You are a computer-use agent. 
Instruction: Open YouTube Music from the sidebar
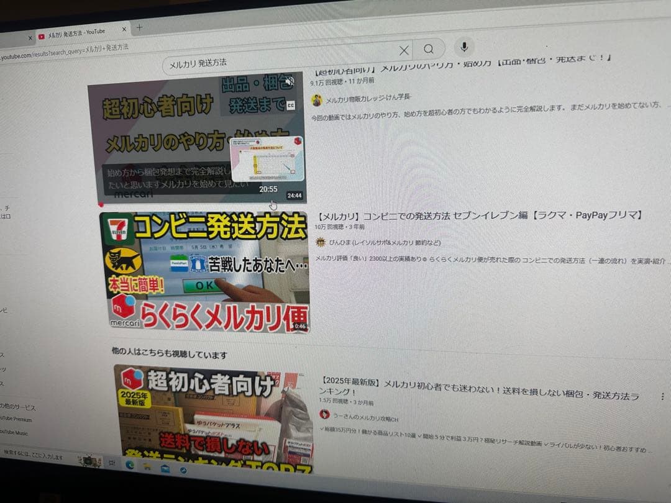coord(16,433)
